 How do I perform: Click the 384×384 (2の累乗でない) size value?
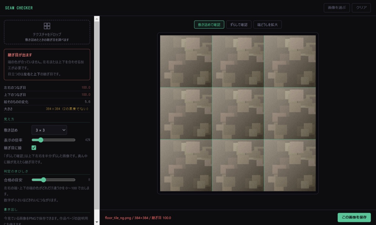[67, 109]
